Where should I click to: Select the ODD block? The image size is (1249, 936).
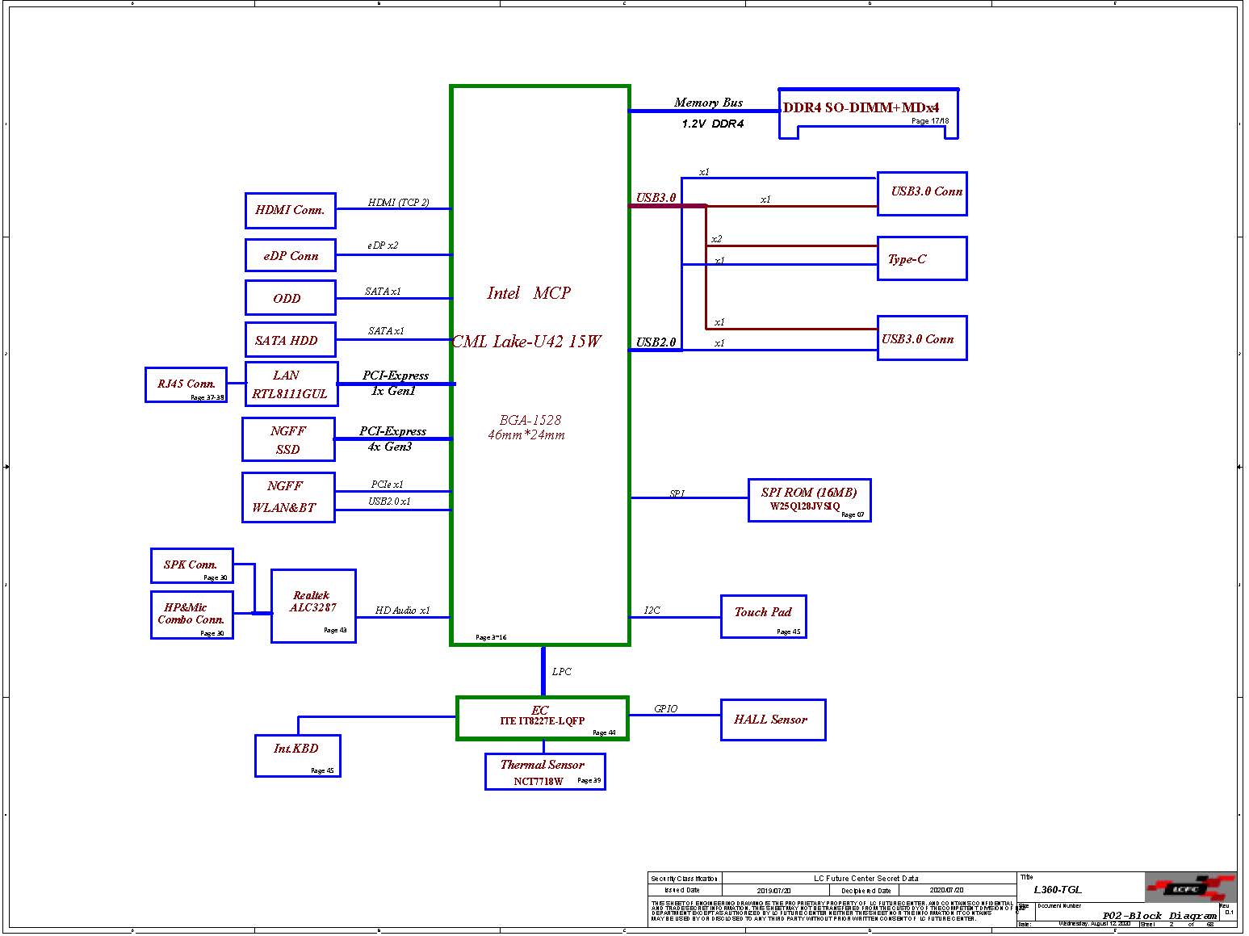[290, 298]
